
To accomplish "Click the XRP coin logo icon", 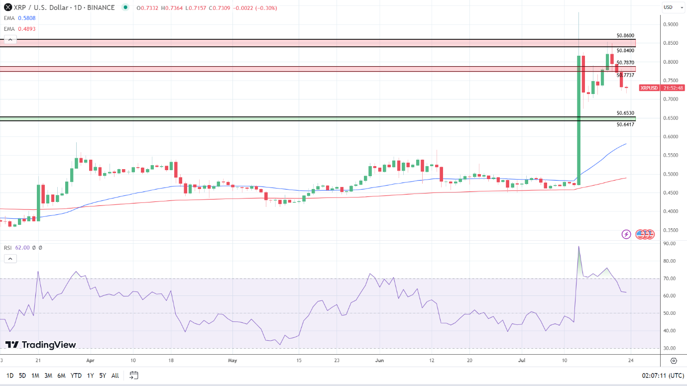I will click(x=8, y=7).
